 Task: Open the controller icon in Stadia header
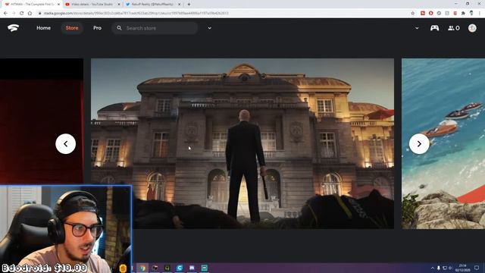(x=434, y=28)
